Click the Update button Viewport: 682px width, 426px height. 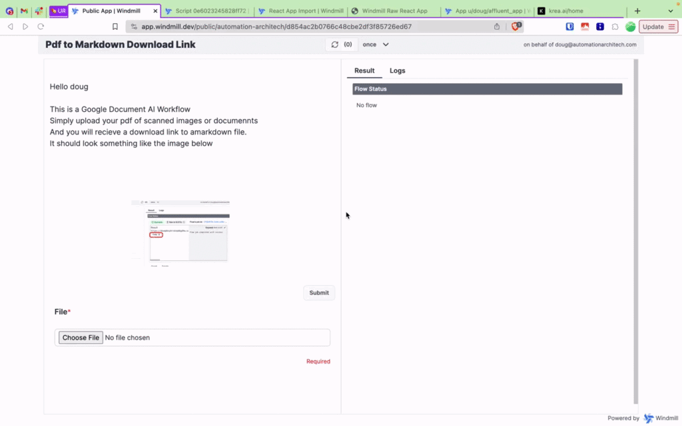coord(653,27)
